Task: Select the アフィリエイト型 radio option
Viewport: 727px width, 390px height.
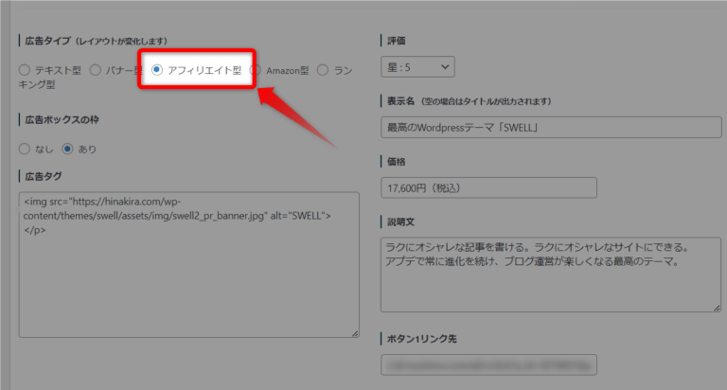Action: 157,70
